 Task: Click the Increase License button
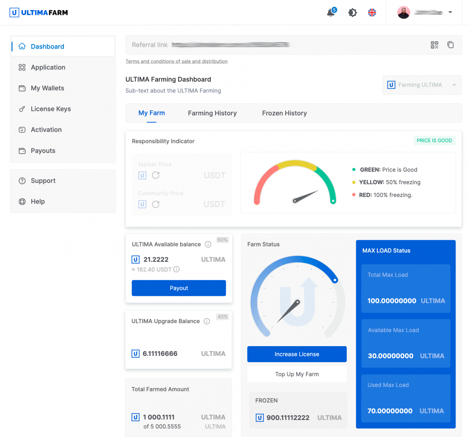(x=297, y=354)
